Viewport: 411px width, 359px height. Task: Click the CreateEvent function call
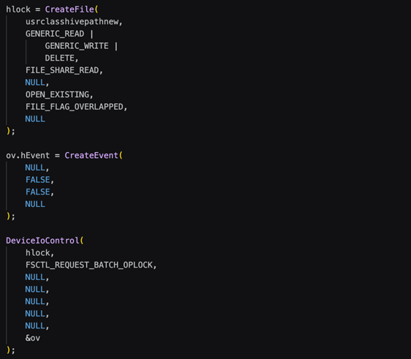pyautogui.click(x=91, y=156)
